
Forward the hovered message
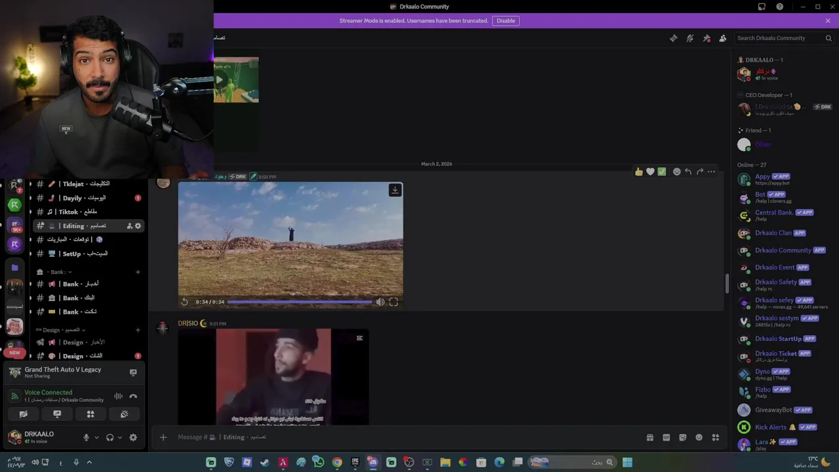click(x=700, y=172)
